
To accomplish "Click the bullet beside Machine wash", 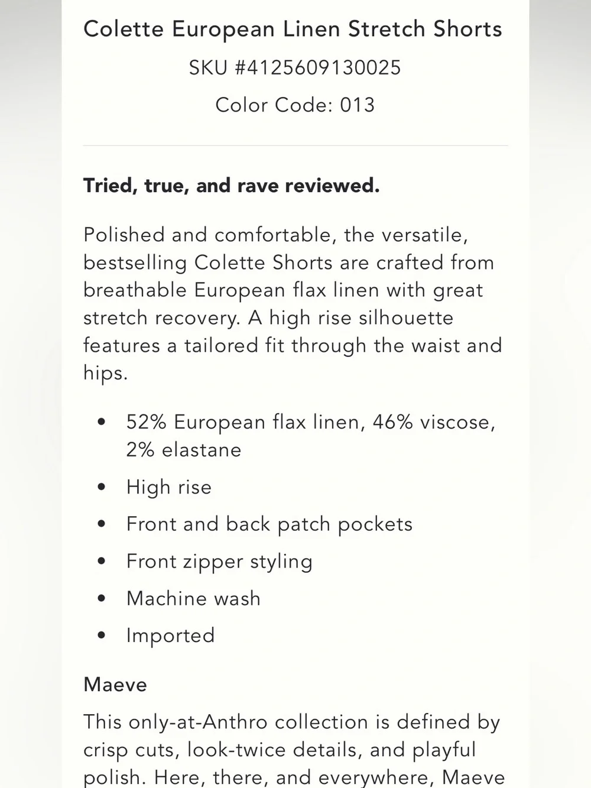I will point(102,599).
